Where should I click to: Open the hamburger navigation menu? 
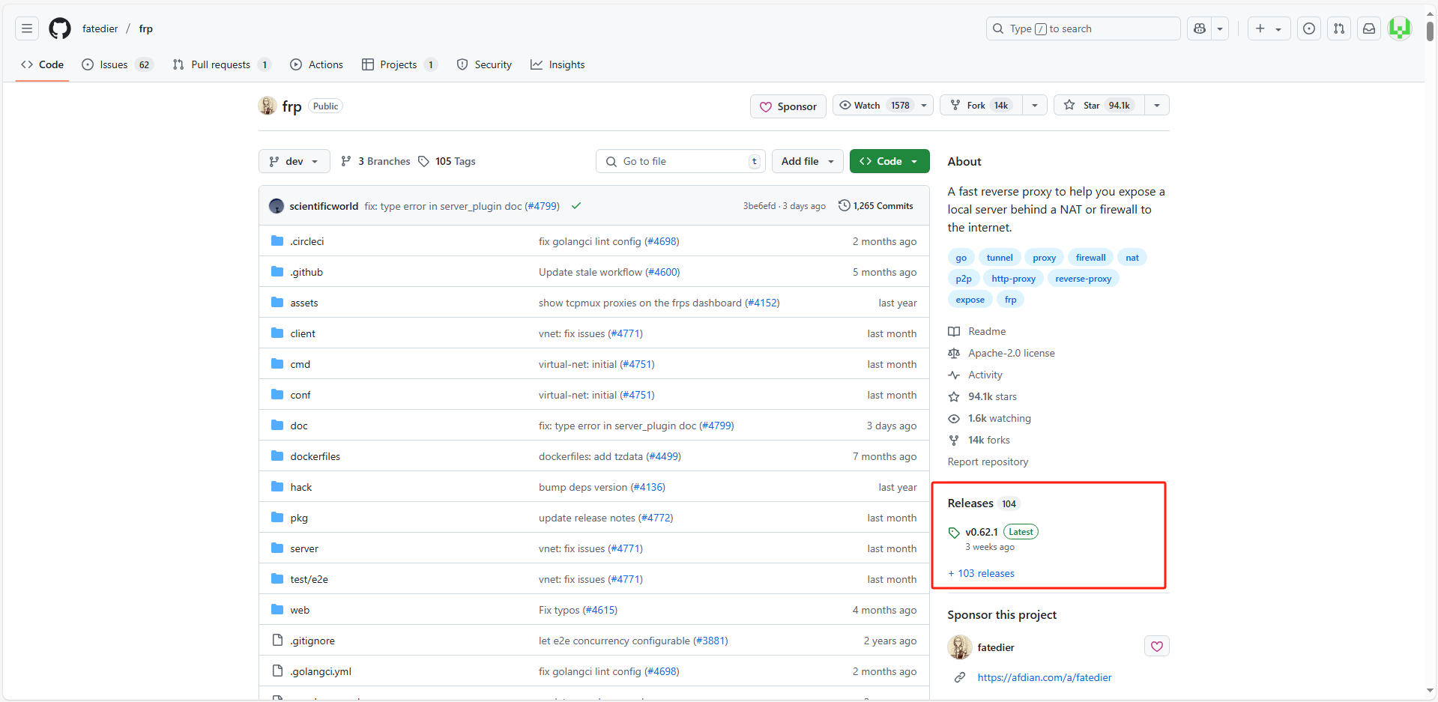point(27,28)
